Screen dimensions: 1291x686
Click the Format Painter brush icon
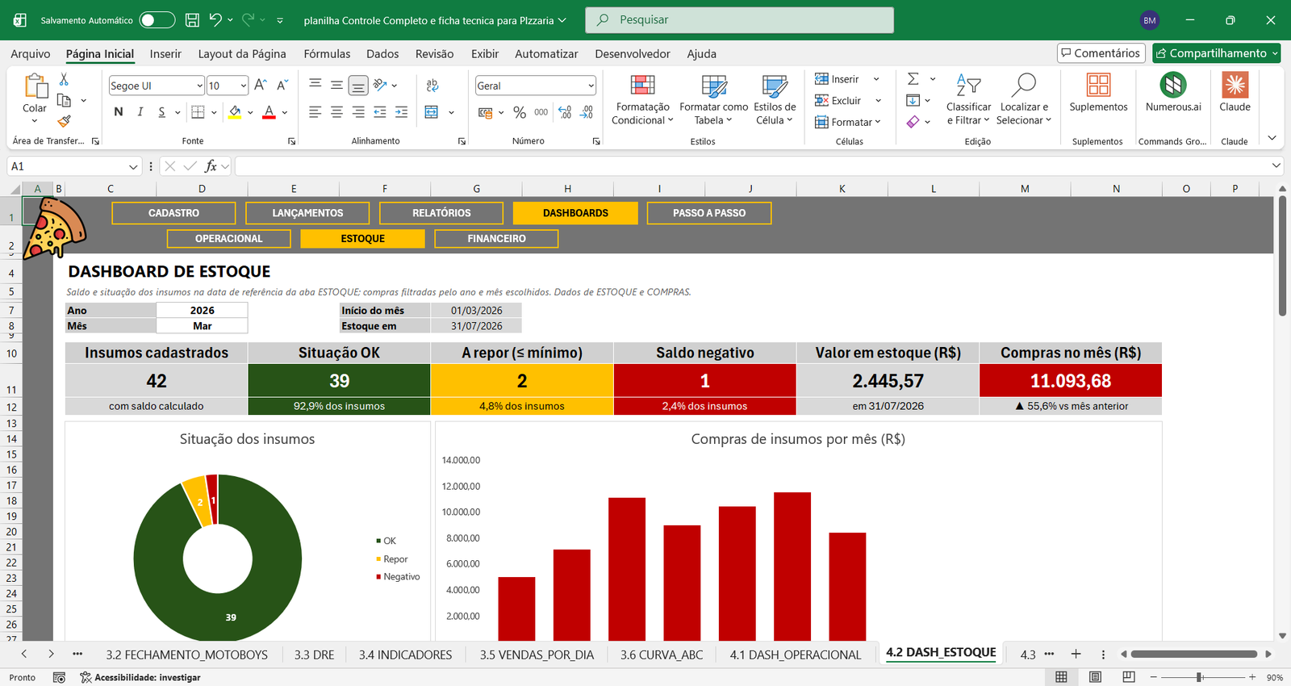click(64, 121)
